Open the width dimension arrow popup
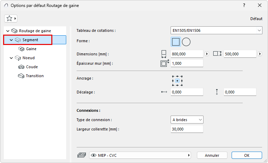The height and width of the screenshot is (163, 268). tap(207, 54)
